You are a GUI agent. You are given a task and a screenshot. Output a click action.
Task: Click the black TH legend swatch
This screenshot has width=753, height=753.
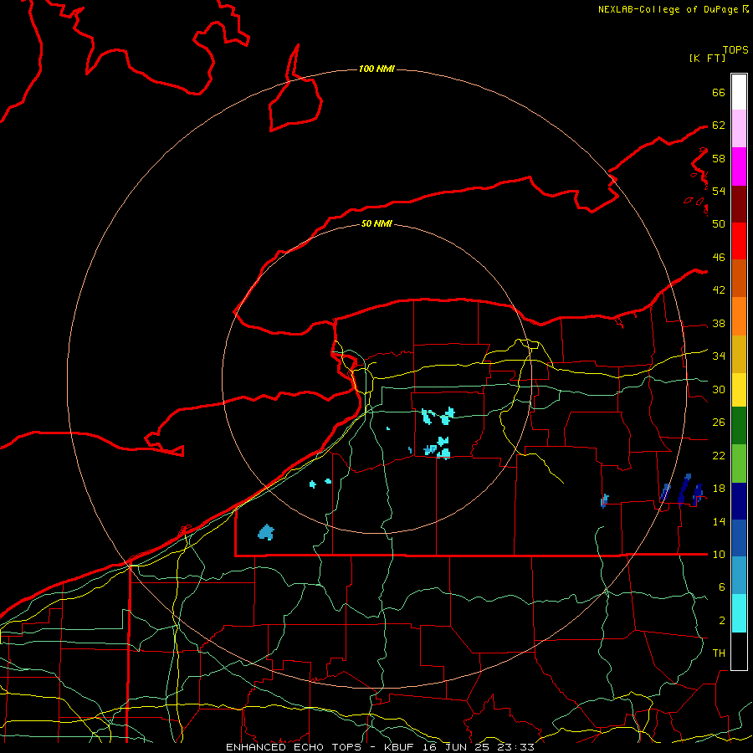coord(739,651)
